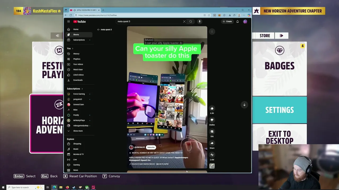Click the Task View taskbar icon
This screenshot has width=339, height=190.
[x=48, y=187]
